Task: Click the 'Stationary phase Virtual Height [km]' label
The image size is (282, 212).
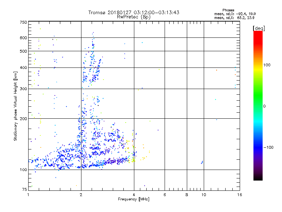Action: tap(16, 106)
